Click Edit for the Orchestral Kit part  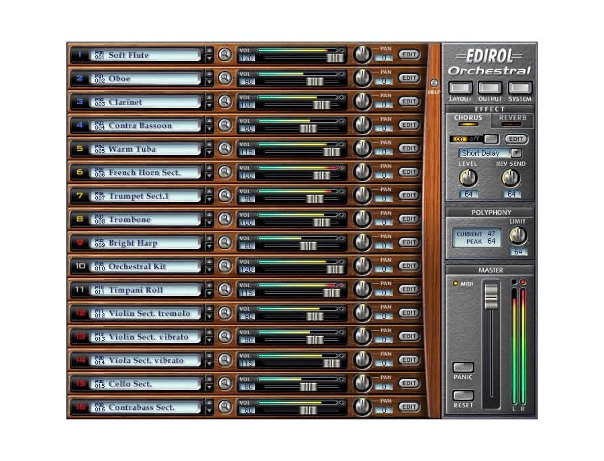[409, 266]
